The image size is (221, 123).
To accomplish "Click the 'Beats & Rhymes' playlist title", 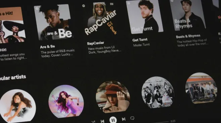I will pyautogui.click(x=188, y=36).
